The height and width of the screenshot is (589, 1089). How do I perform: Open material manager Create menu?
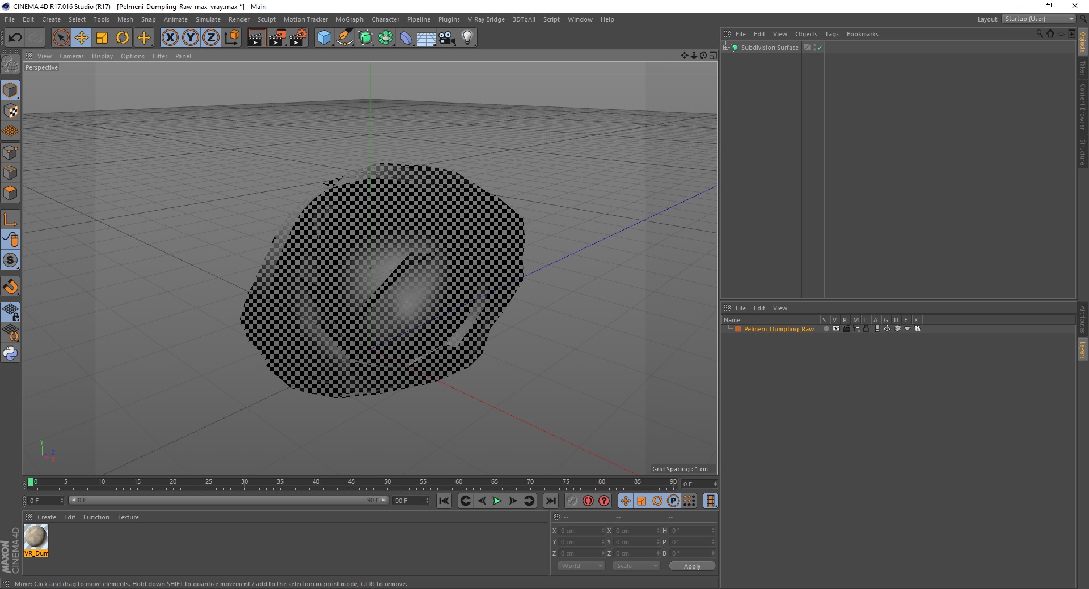47,517
